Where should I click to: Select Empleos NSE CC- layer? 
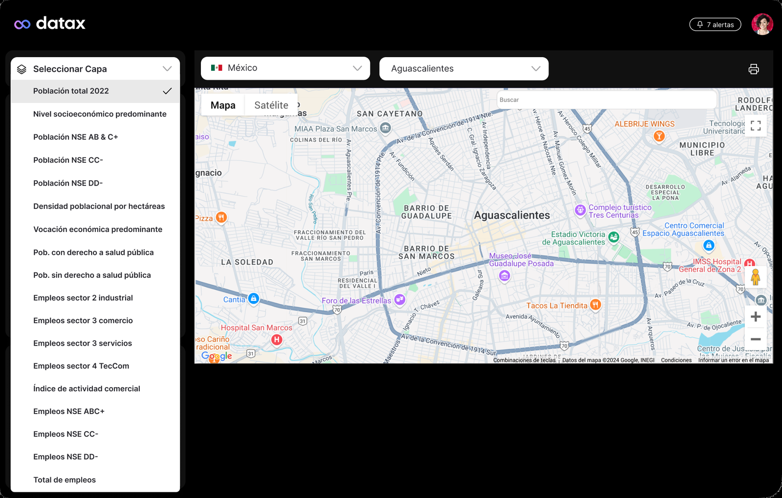(x=95, y=434)
